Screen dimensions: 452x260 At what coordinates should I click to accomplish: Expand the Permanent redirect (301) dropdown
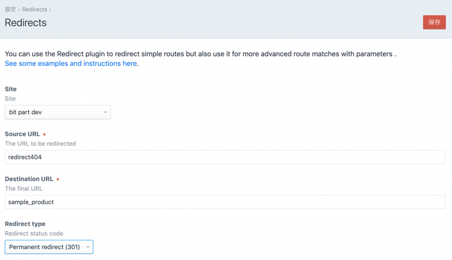click(49, 247)
